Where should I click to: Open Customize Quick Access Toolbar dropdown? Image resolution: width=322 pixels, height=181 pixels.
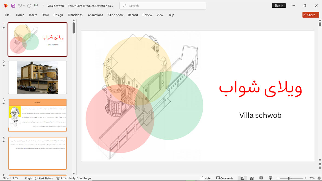point(43,6)
